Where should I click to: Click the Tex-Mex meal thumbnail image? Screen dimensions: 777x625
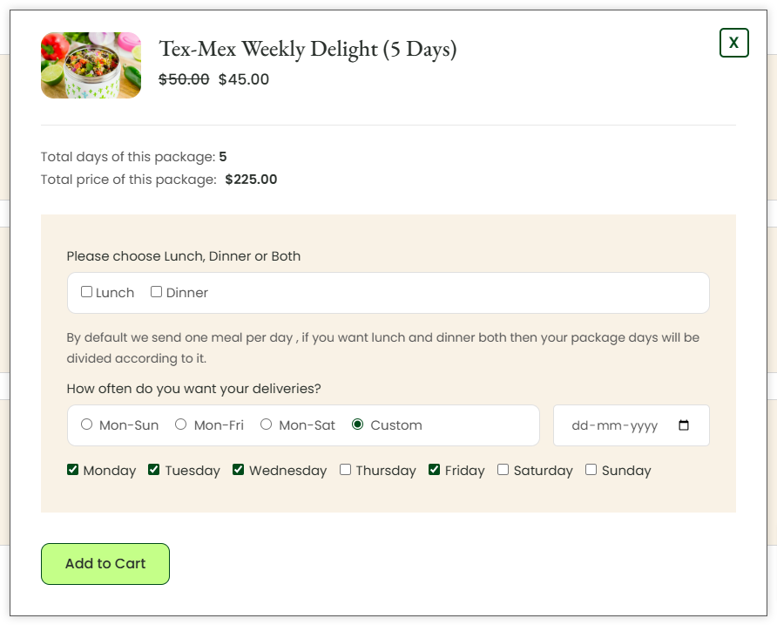pos(91,65)
